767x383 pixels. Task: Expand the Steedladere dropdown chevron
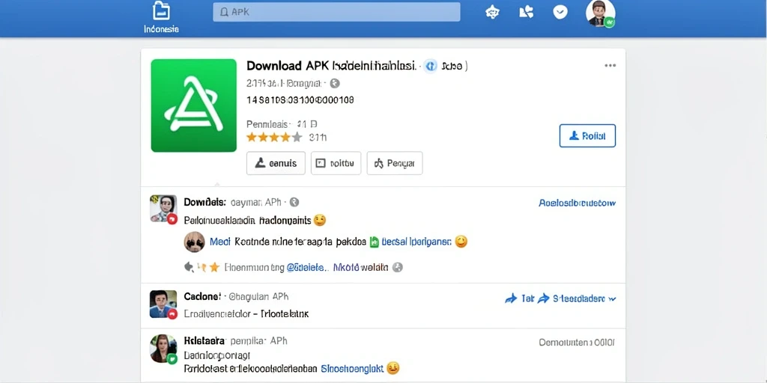612,299
